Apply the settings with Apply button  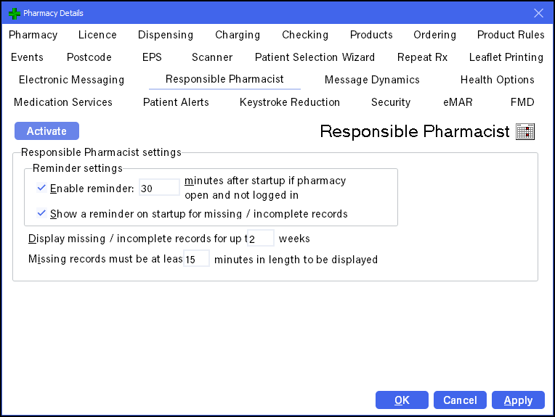[x=518, y=400]
